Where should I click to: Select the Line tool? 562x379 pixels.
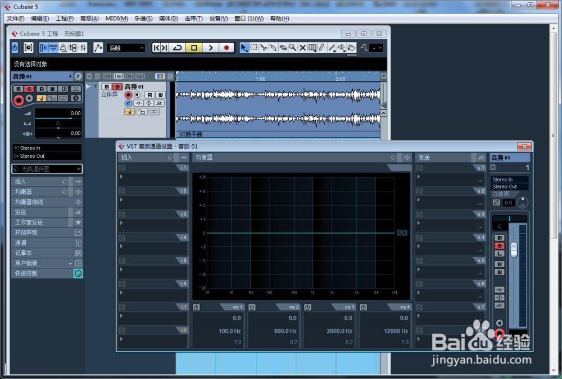[332, 48]
